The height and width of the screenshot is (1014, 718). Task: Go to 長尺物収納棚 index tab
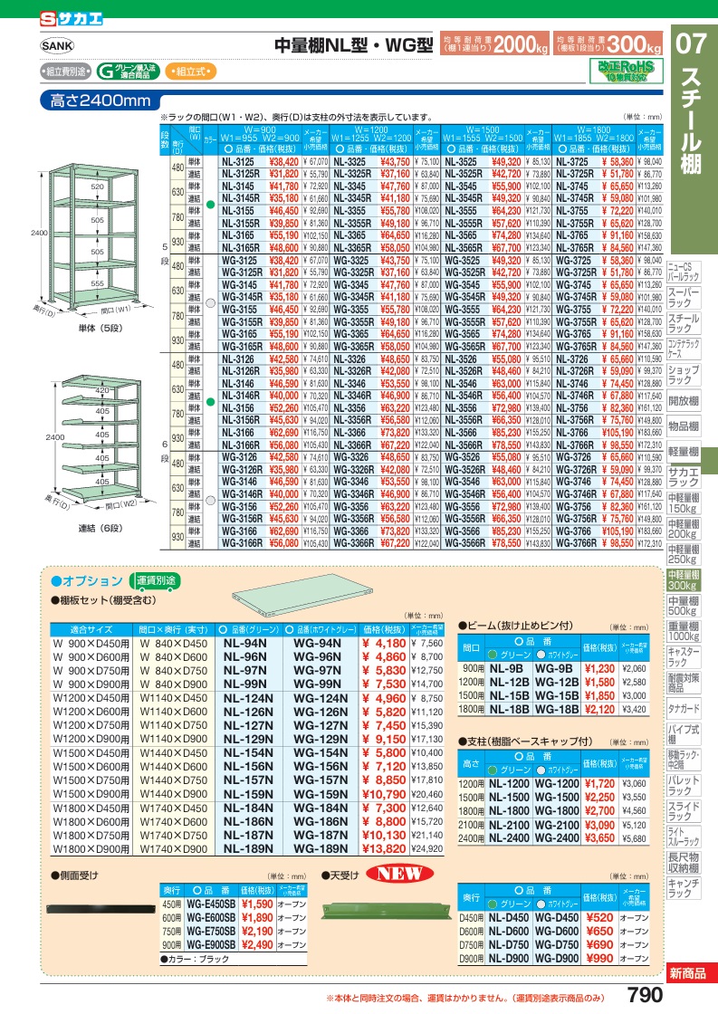(683, 863)
